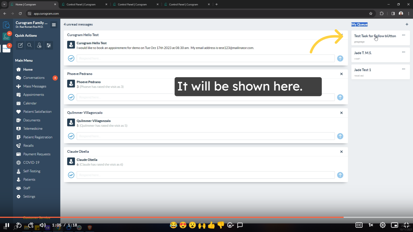Add new task with My Queue plus icon
Screen dimensions: 413x232
(407, 24)
